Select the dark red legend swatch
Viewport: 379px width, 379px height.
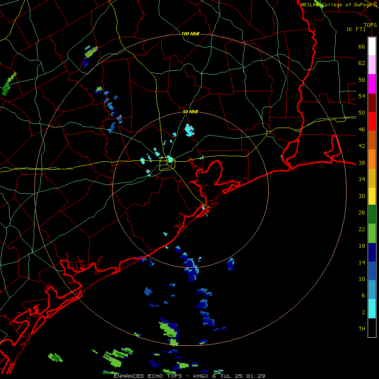(372, 102)
